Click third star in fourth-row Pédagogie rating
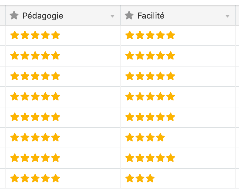Screen dimensions: 239x193 pos(35,96)
